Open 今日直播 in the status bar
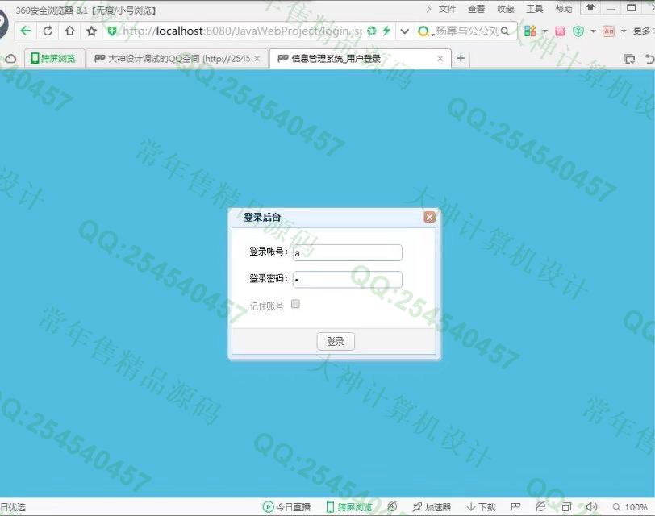This screenshot has height=516, width=655. tap(286, 507)
